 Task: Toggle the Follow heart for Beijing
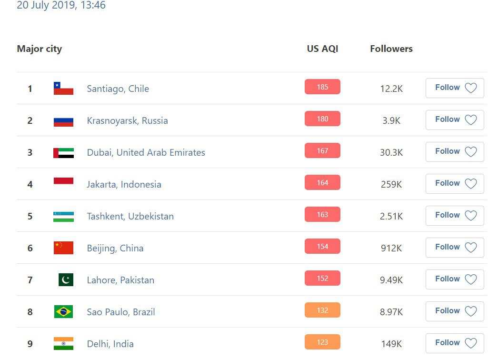[x=470, y=248]
